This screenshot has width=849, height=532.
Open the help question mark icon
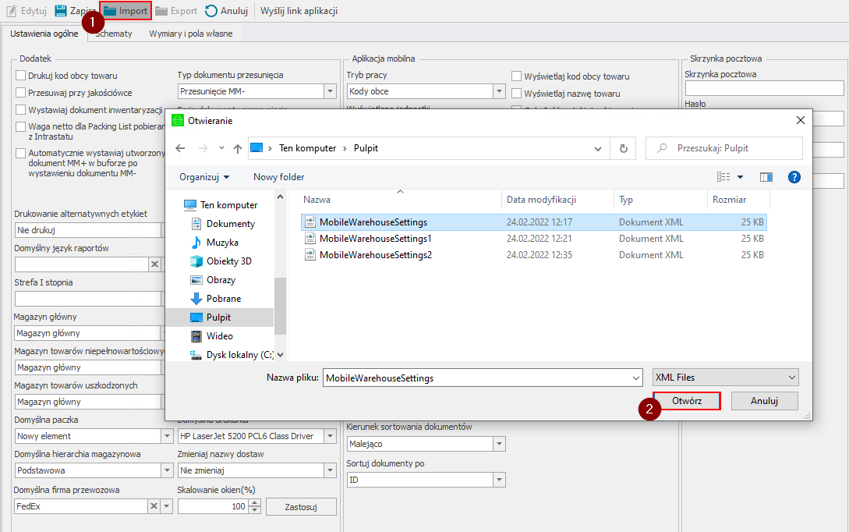(x=794, y=177)
